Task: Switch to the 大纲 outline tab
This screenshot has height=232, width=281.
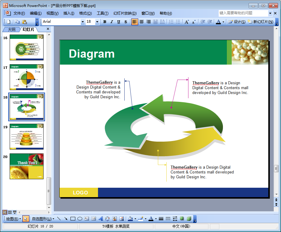Action: [x=12, y=29]
